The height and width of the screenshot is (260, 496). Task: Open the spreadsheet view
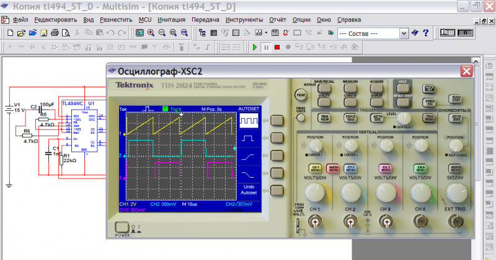point(213,33)
